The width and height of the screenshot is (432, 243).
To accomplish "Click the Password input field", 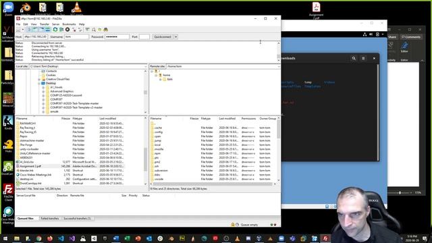I will (117, 36).
